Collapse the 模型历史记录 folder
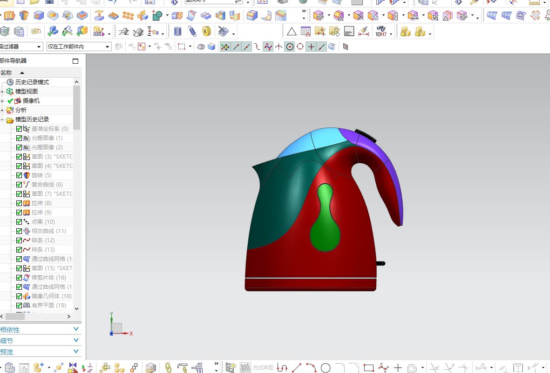 [x=2, y=120]
